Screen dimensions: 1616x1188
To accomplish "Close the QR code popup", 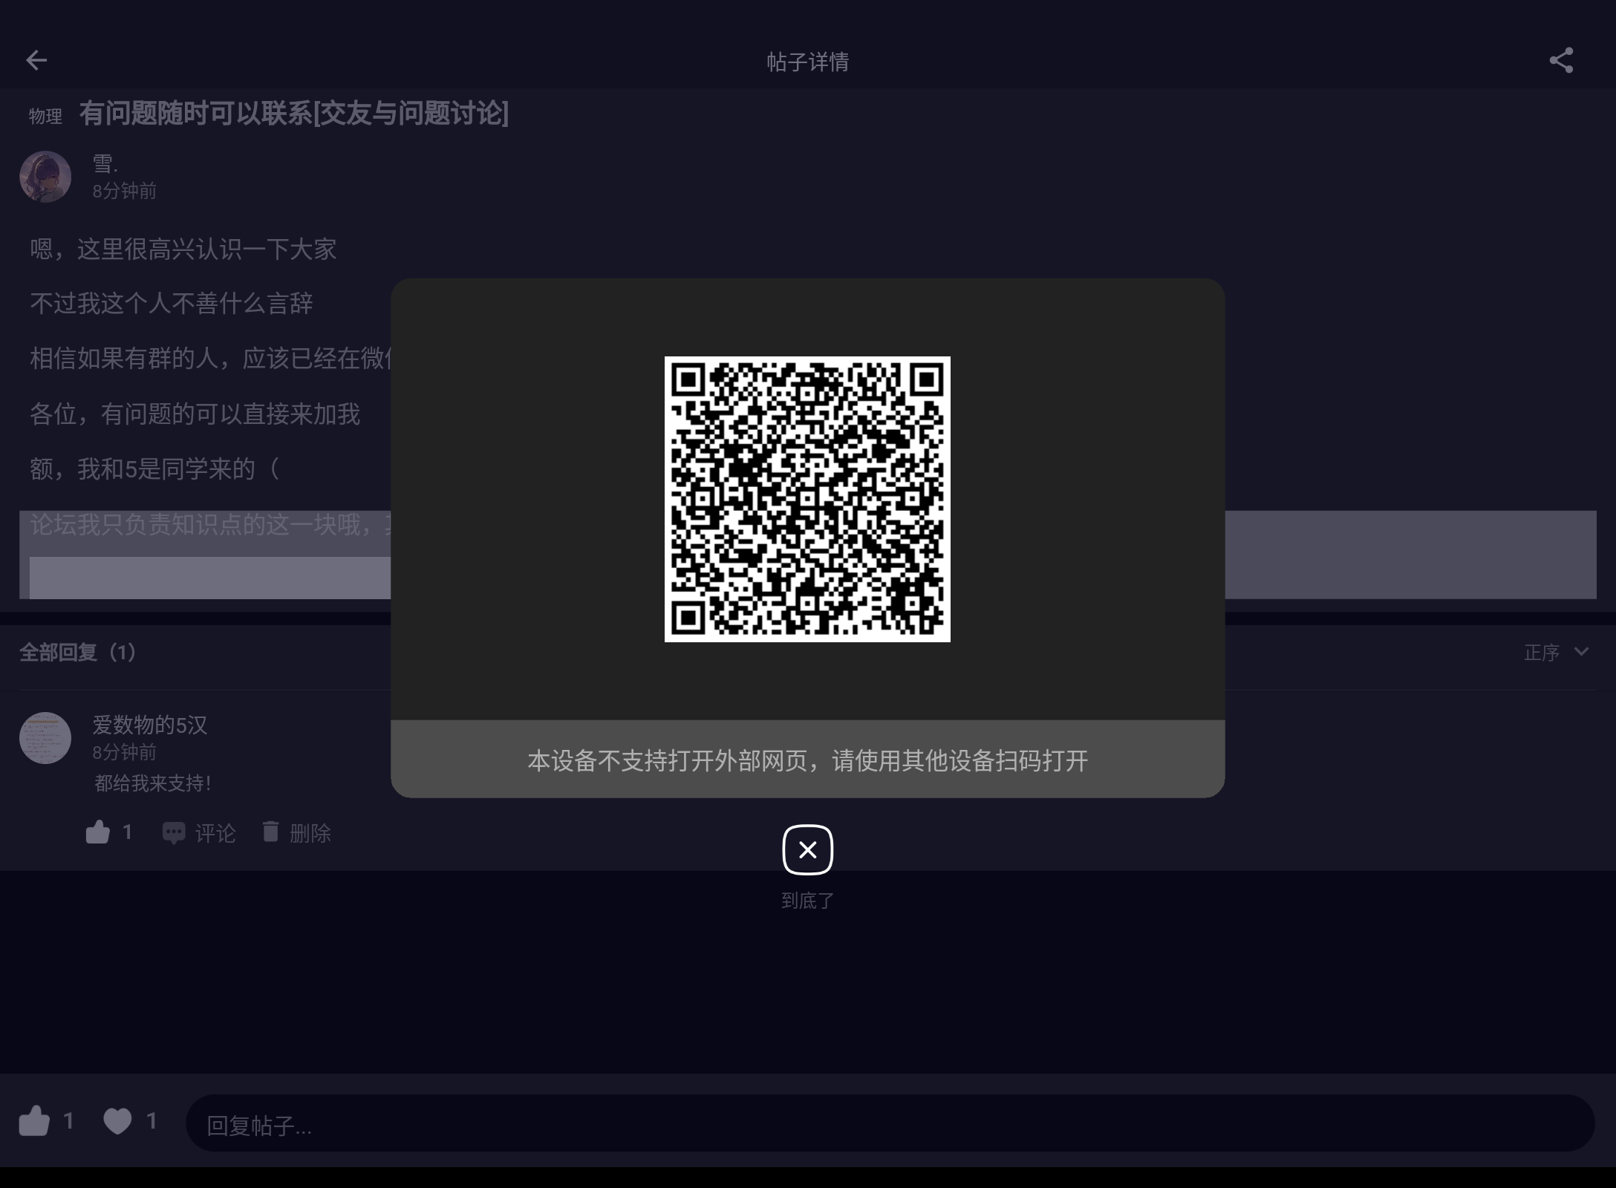I will click(x=807, y=849).
